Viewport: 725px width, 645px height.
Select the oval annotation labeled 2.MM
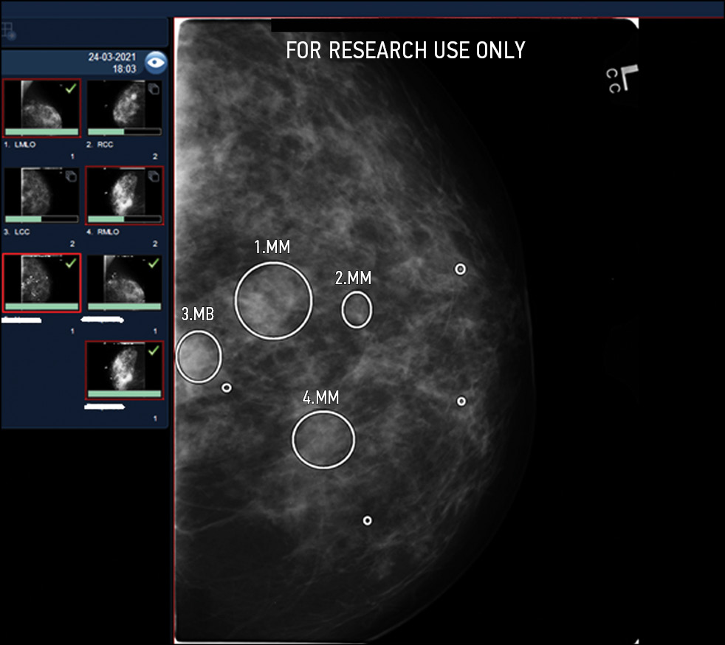pyautogui.click(x=357, y=309)
